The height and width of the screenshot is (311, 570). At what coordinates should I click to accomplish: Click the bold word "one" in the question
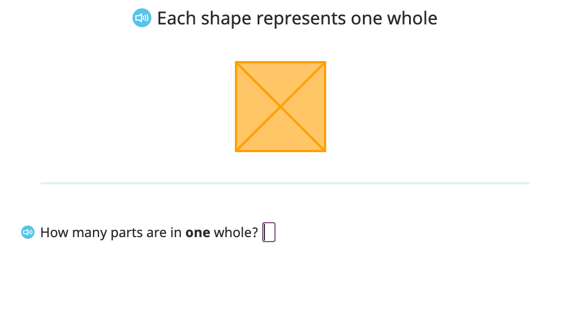198,232
